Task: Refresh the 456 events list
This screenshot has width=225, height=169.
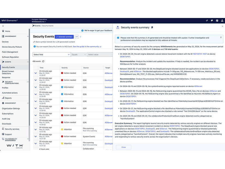Action: [43, 61]
